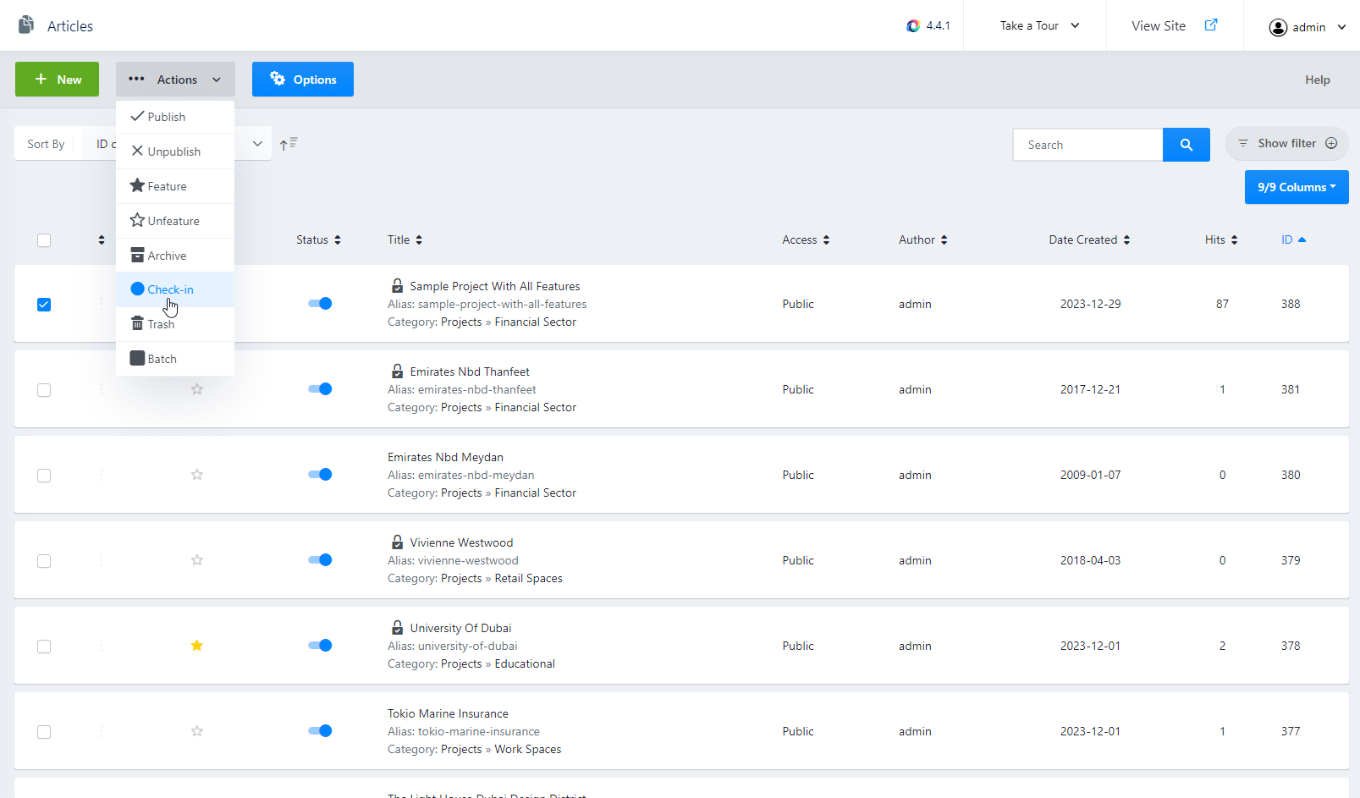Viewport: 1360px width, 798px height.
Task: Click the admin user avatar icon
Action: point(1278,27)
